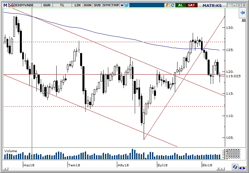Toggle the SYM toolbar option
Image resolution: width=249 pixels, height=173 pixels.
coord(106,5)
